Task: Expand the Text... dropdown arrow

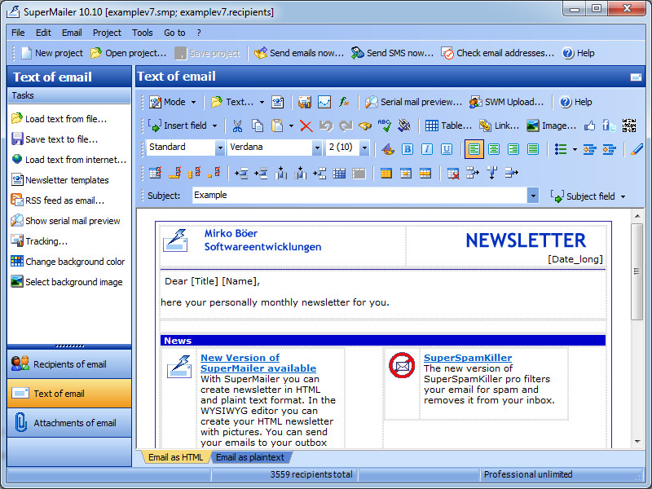Action: pyautogui.click(x=262, y=102)
